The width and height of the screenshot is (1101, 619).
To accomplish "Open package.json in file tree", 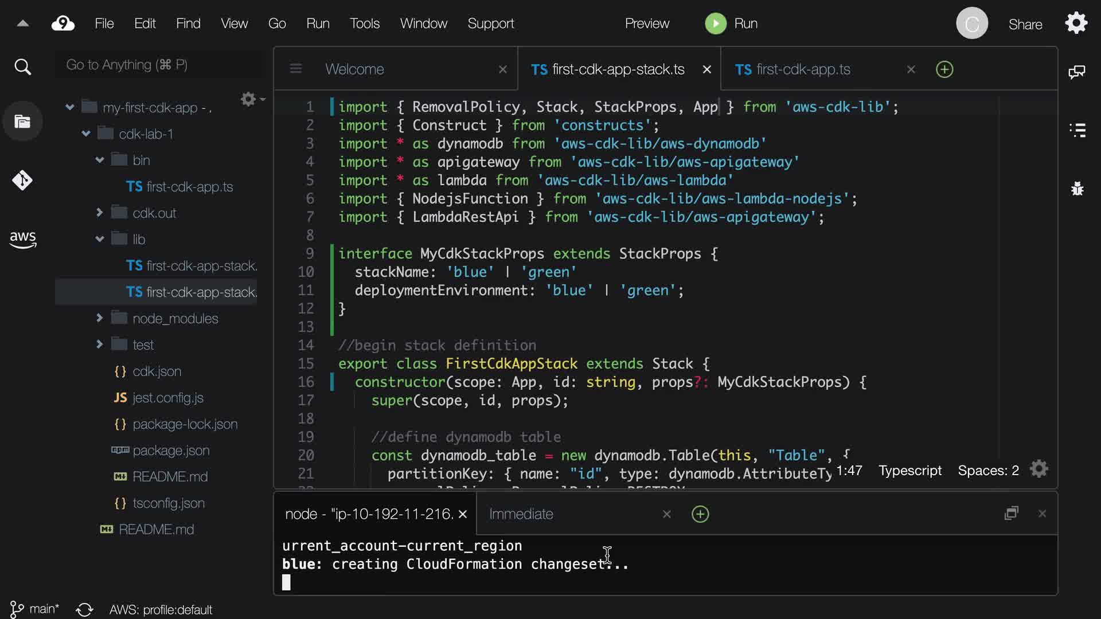I will tap(170, 450).
